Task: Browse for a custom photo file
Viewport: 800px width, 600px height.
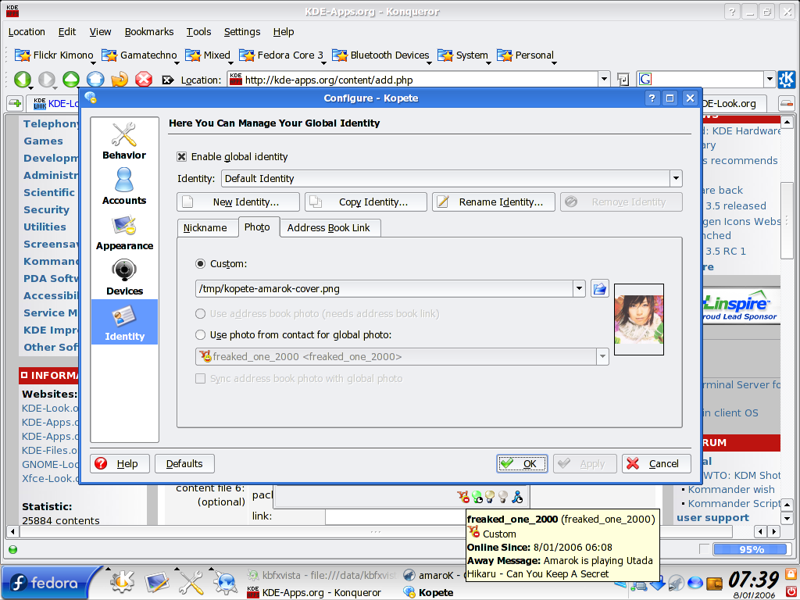Action: tap(600, 289)
